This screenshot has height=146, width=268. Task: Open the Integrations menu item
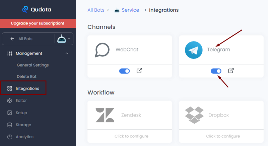pyautogui.click(x=27, y=89)
